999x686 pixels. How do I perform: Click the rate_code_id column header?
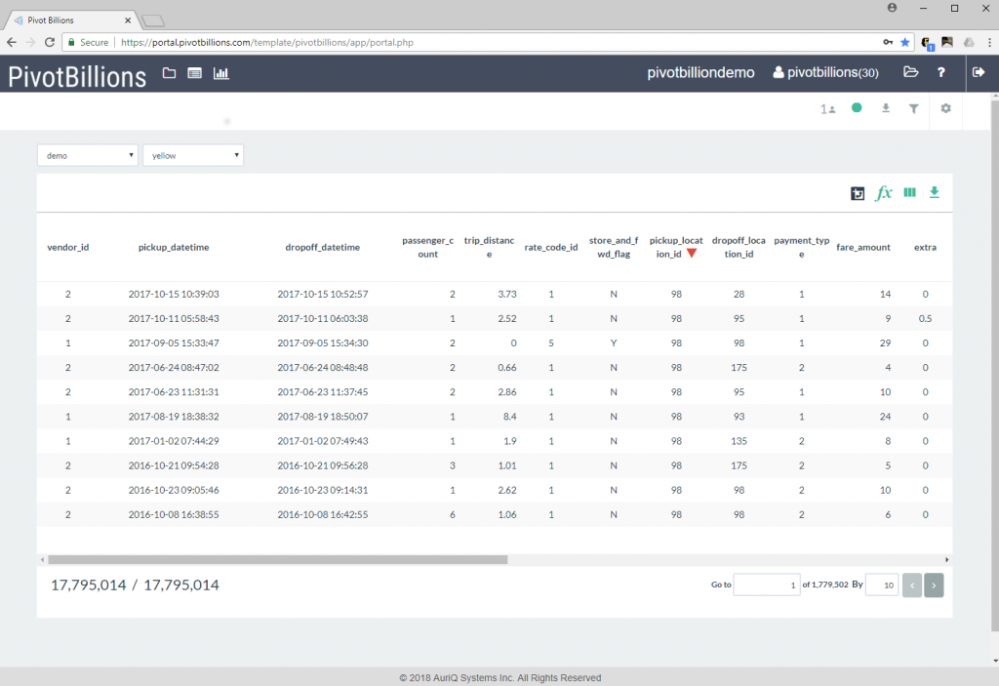coord(551,247)
